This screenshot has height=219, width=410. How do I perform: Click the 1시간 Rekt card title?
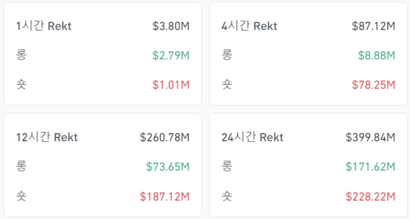44,26
